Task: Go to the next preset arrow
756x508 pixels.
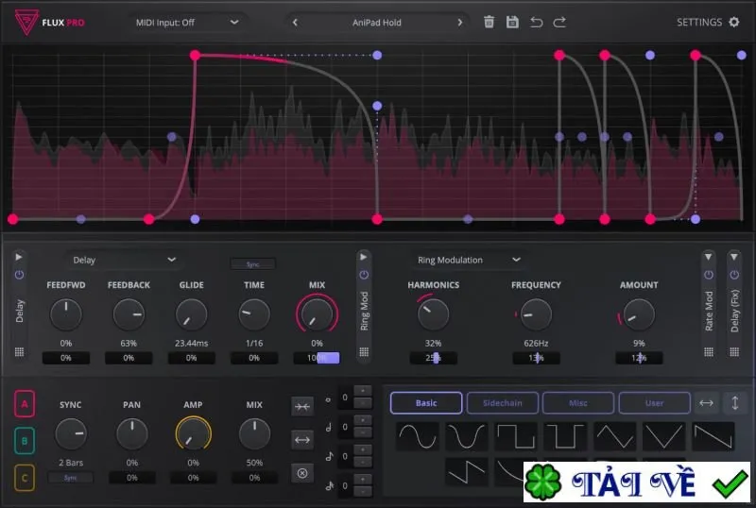Action: click(x=460, y=22)
